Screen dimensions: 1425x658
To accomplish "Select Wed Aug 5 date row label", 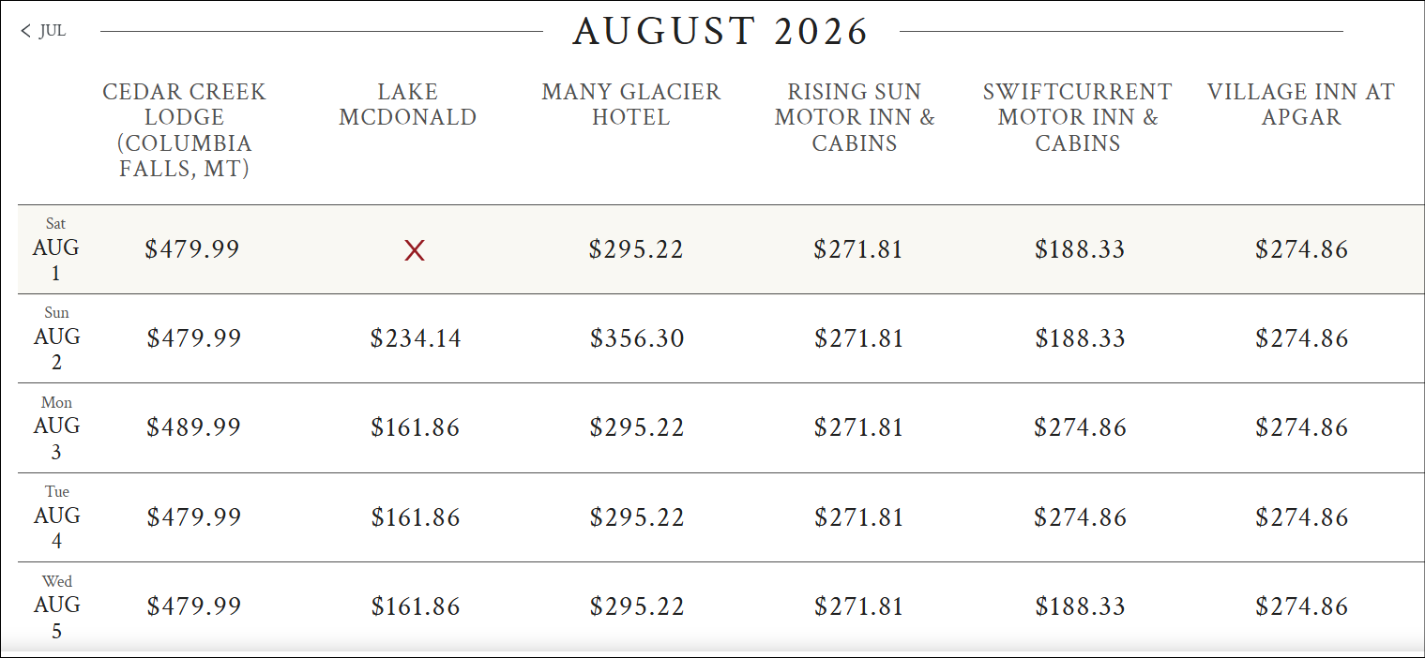I will click(x=56, y=606).
